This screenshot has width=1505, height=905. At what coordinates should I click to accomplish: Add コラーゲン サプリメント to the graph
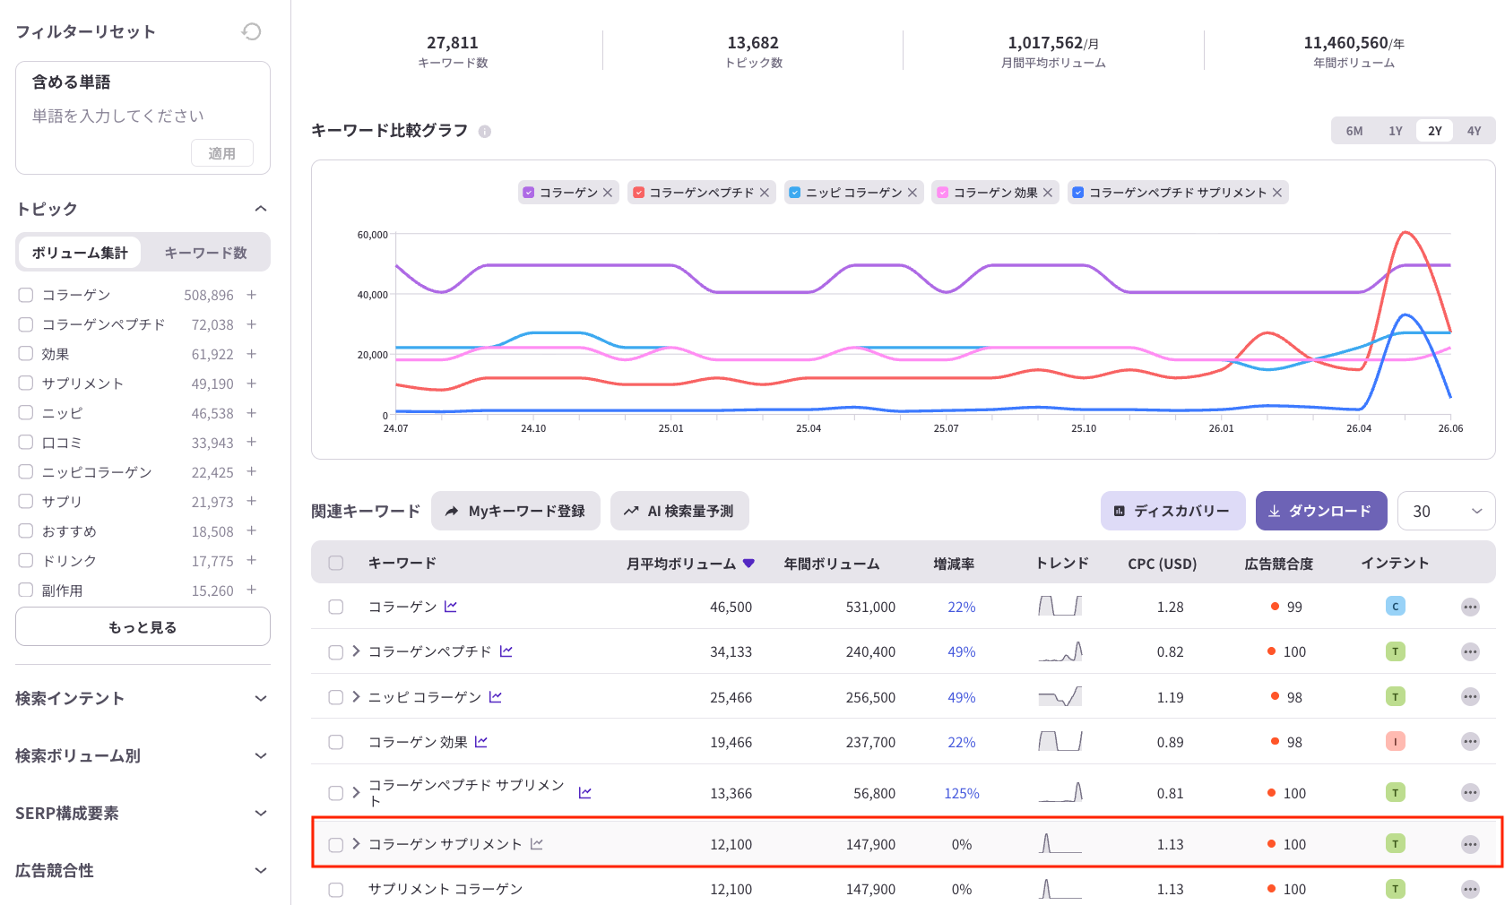tap(537, 844)
